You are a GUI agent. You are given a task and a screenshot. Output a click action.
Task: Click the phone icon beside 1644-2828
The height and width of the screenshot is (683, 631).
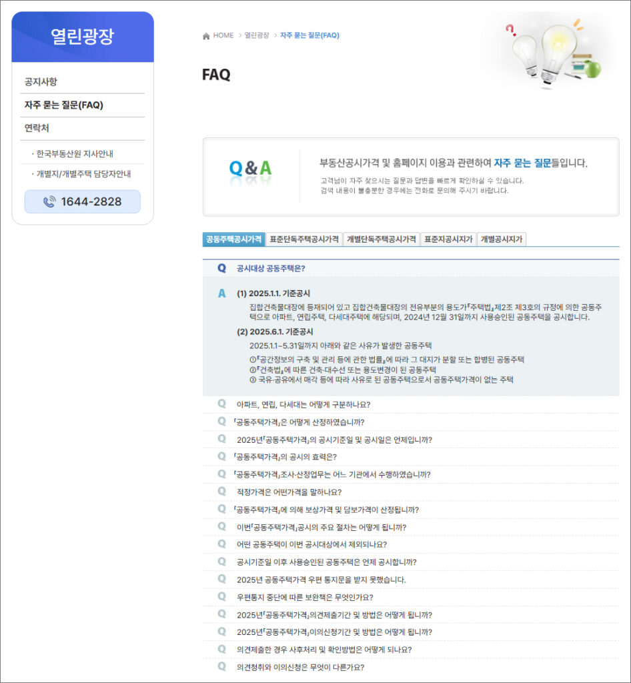49,201
